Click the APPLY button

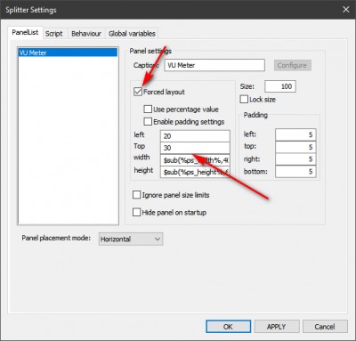pyautogui.click(x=277, y=327)
